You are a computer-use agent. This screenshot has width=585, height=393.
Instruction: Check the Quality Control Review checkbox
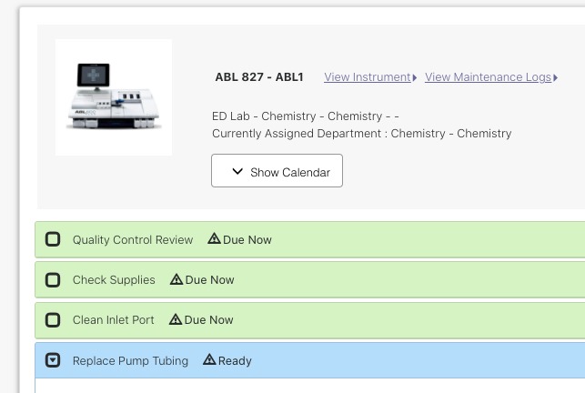click(x=53, y=239)
